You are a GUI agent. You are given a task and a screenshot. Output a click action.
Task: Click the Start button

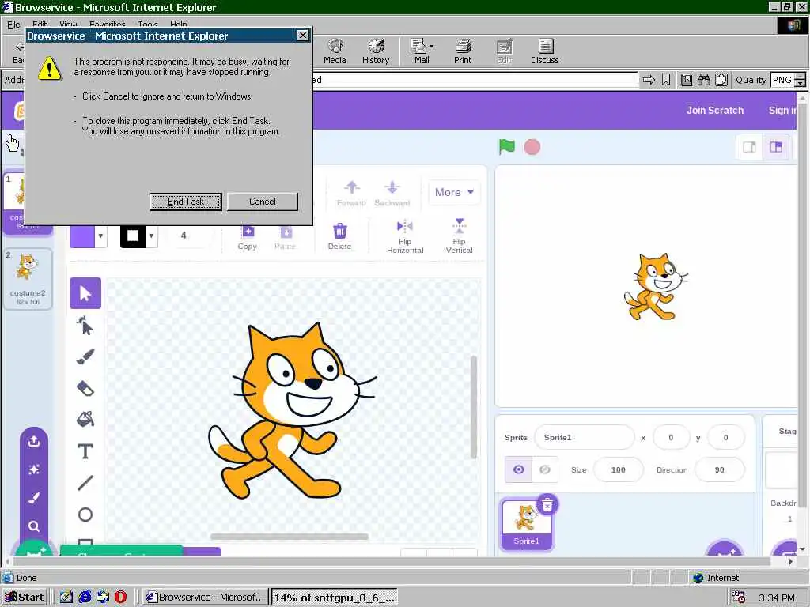[x=25, y=598]
